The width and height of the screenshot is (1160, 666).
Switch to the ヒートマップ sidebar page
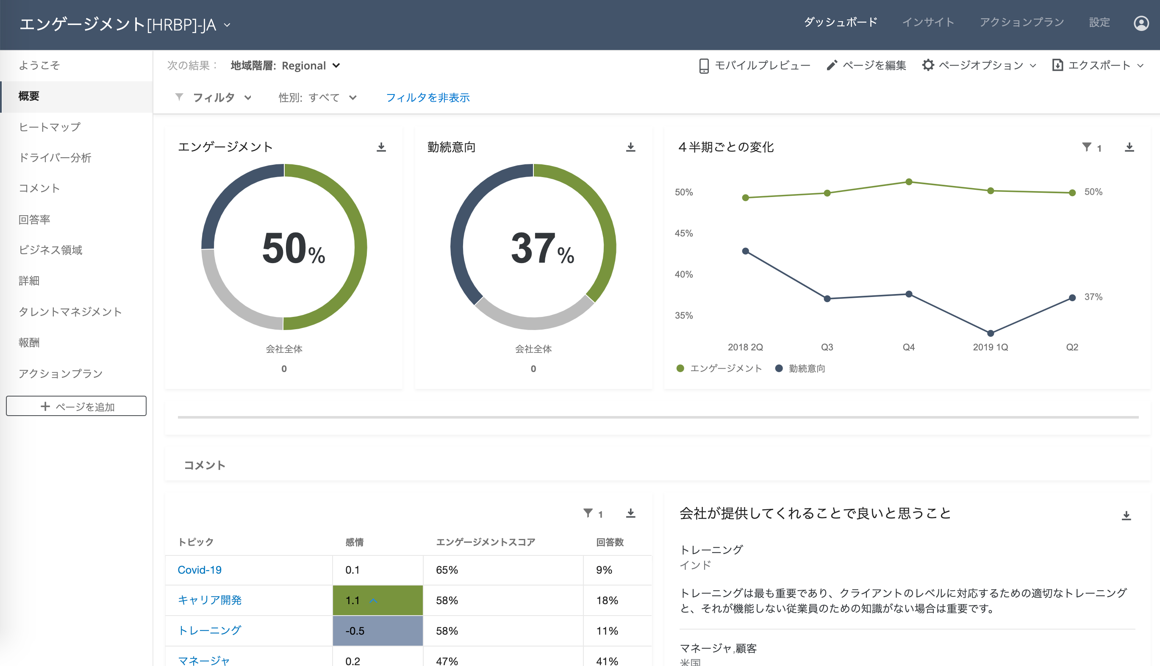coord(50,127)
